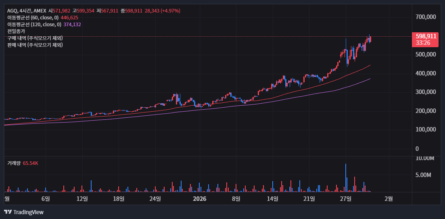Click the tallest blue volume bar
Viewport: 445px width, 219px height.
(346, 177)
